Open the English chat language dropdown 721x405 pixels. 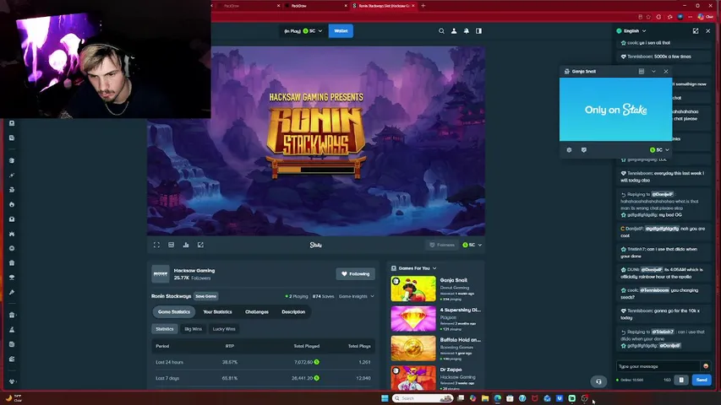(x=631, y=30)
